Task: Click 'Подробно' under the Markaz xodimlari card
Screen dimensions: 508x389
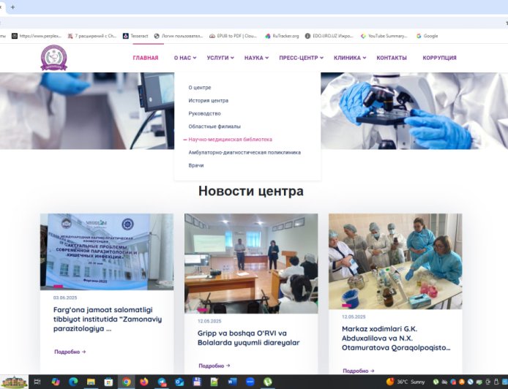Action: coord(359,371)
